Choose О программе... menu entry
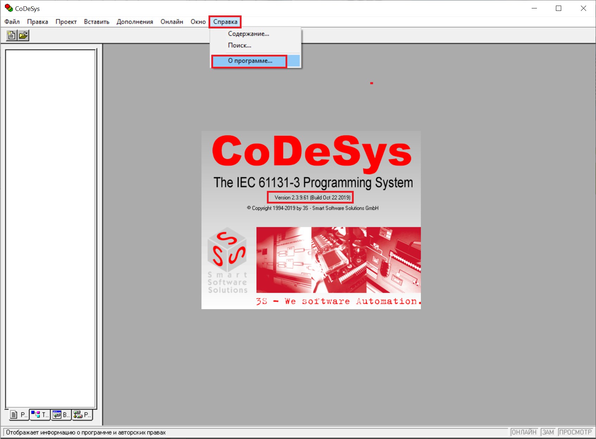The height and width of the screenshot is (439, 596). (255, 61)
